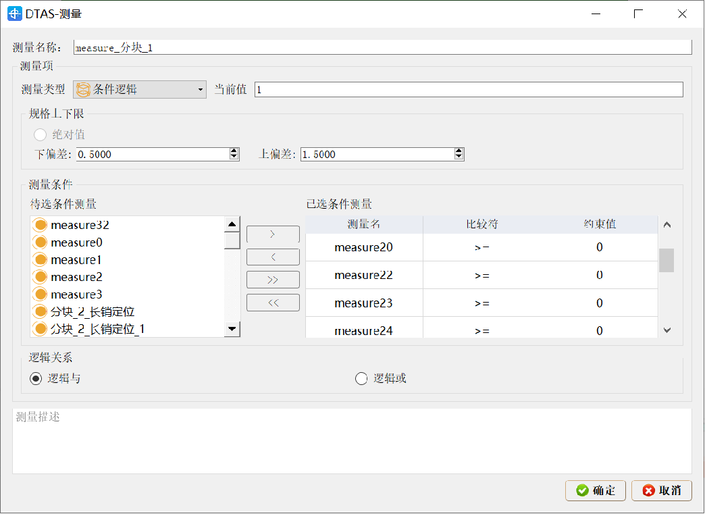Open the 测量类型 dropdown
705x514 pixels.
click(x=140, y=89)
